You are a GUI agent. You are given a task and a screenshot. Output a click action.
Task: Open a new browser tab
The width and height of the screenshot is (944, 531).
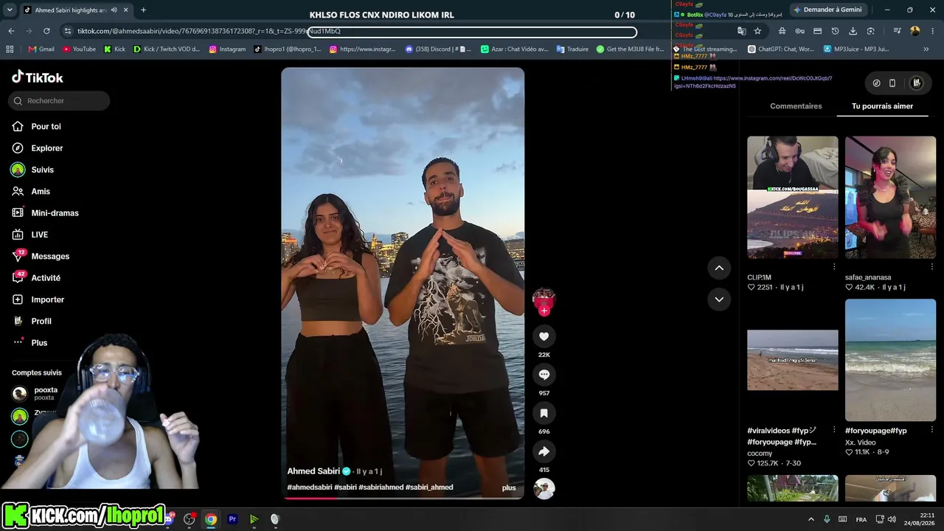tap(143, 10)
